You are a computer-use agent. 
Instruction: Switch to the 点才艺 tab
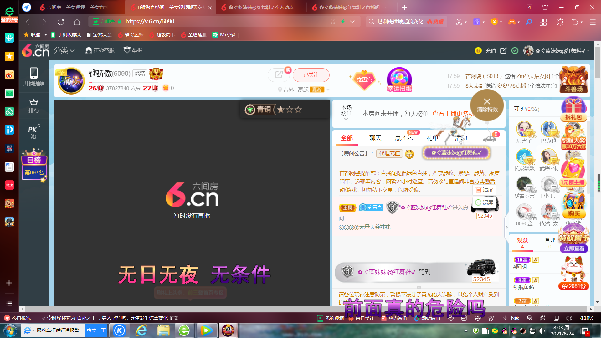tap(403, 138)
